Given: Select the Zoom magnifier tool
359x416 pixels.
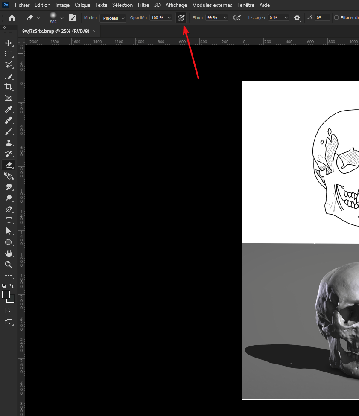Looking at the screenshot, I should [x=8, y=265].
